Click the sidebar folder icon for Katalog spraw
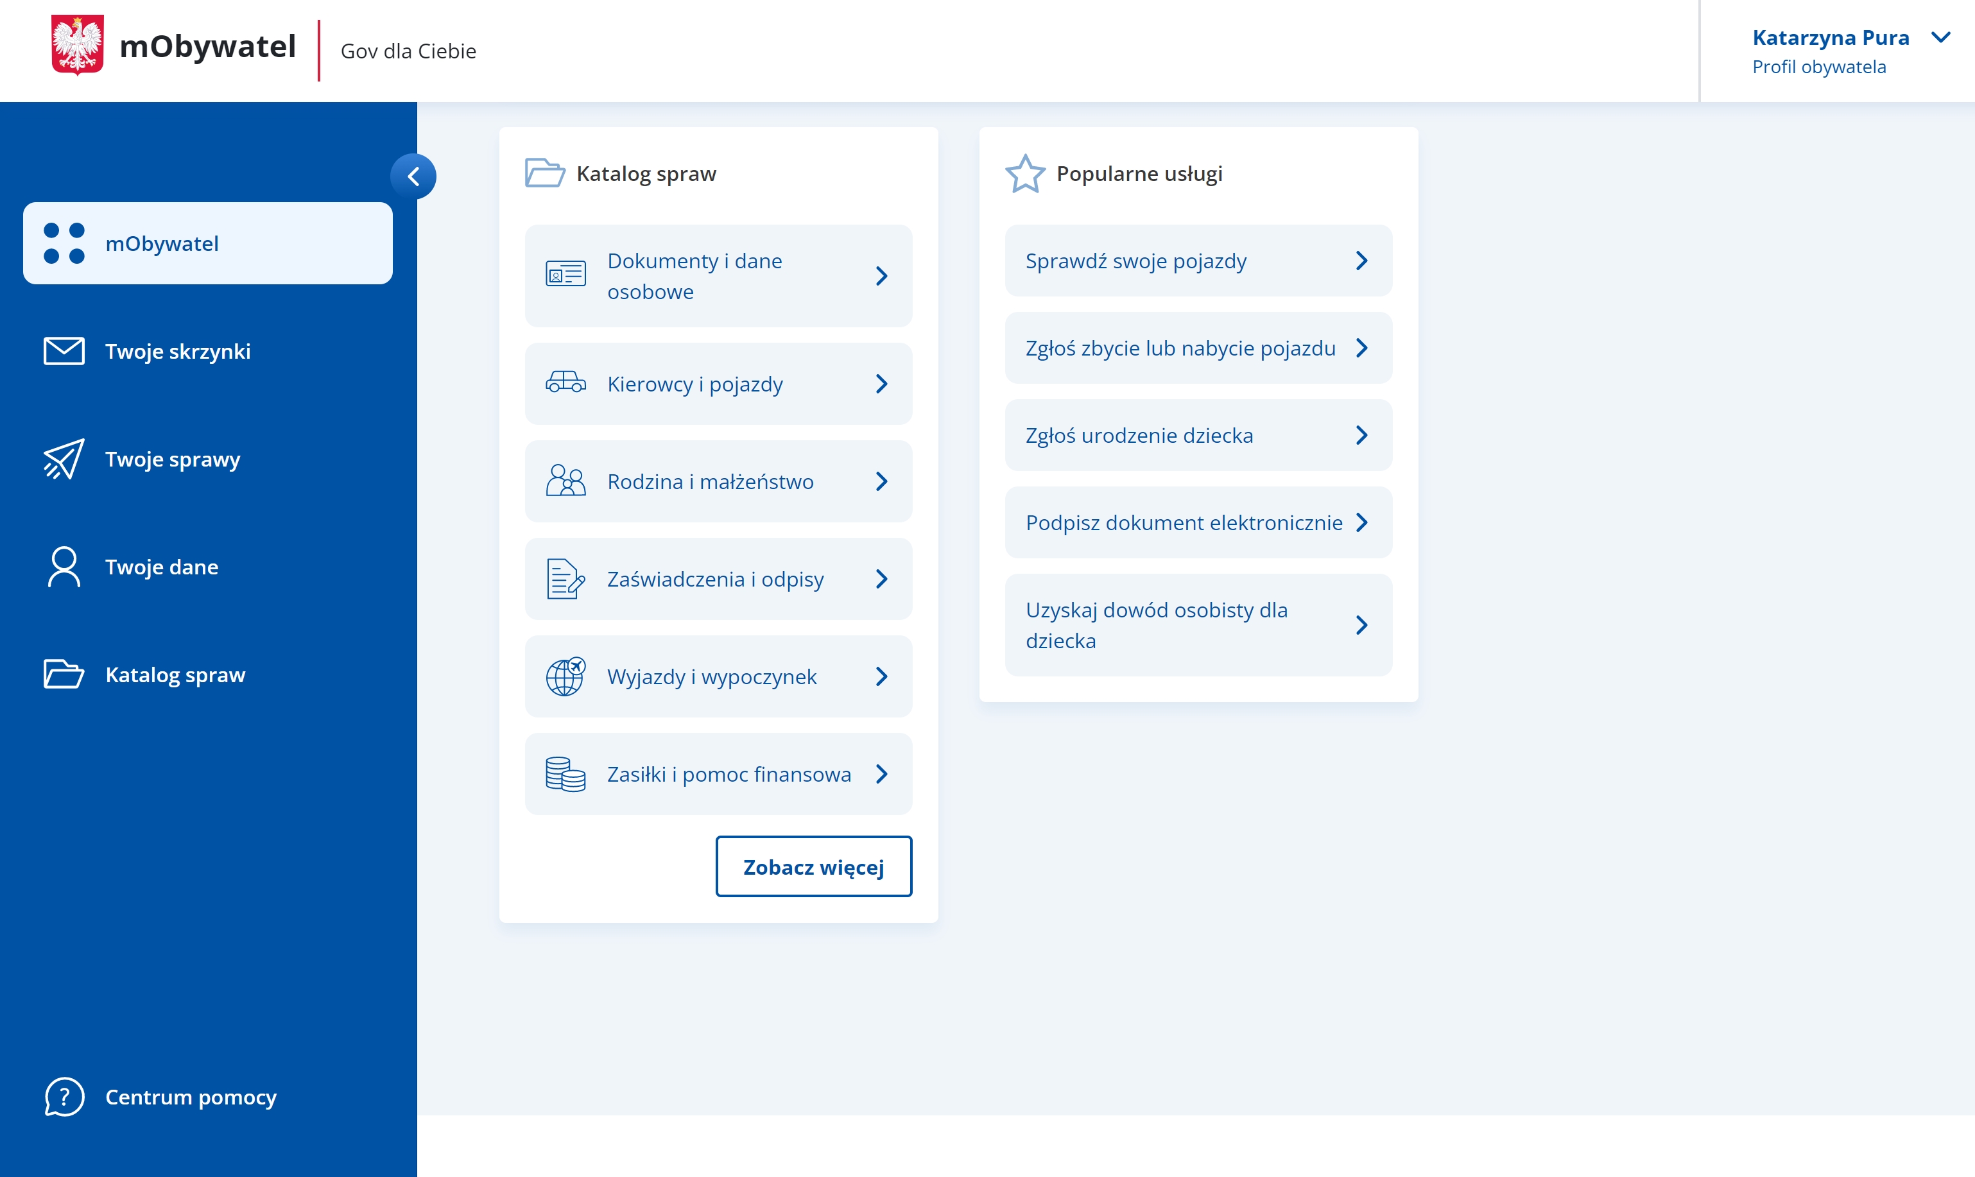1975x1177 pixels. (x=64, y=674)
